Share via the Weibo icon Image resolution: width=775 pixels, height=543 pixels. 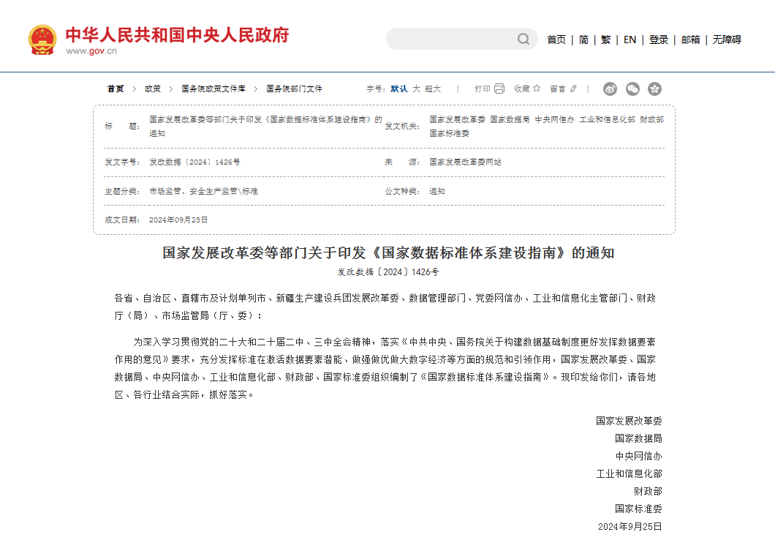click(610, 89)
